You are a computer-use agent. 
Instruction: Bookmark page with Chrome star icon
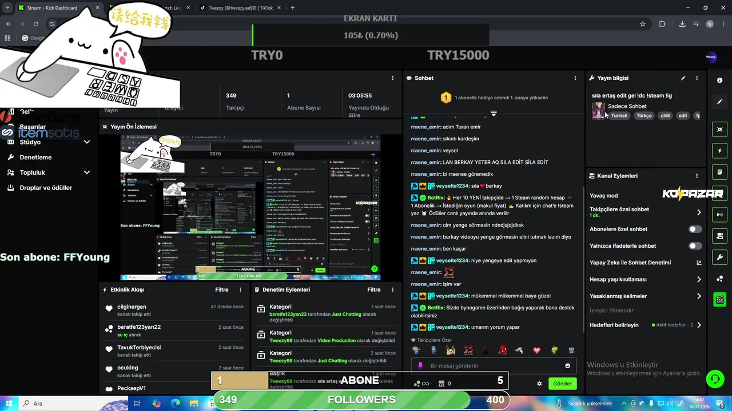[x=643, y=24]
